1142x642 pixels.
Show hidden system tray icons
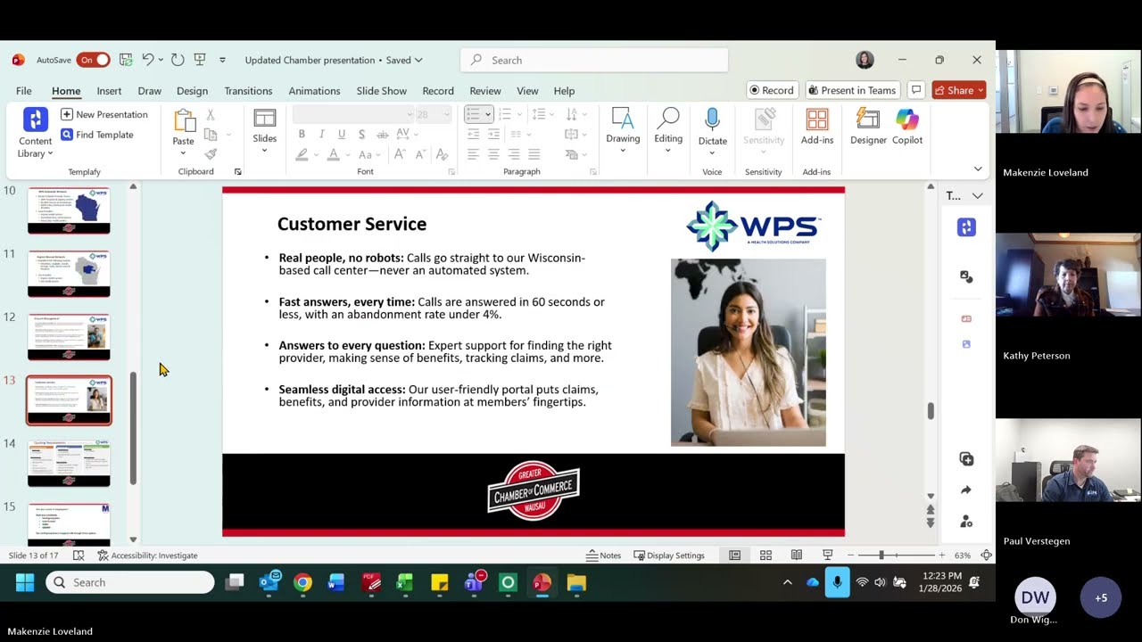click(787, 582)
